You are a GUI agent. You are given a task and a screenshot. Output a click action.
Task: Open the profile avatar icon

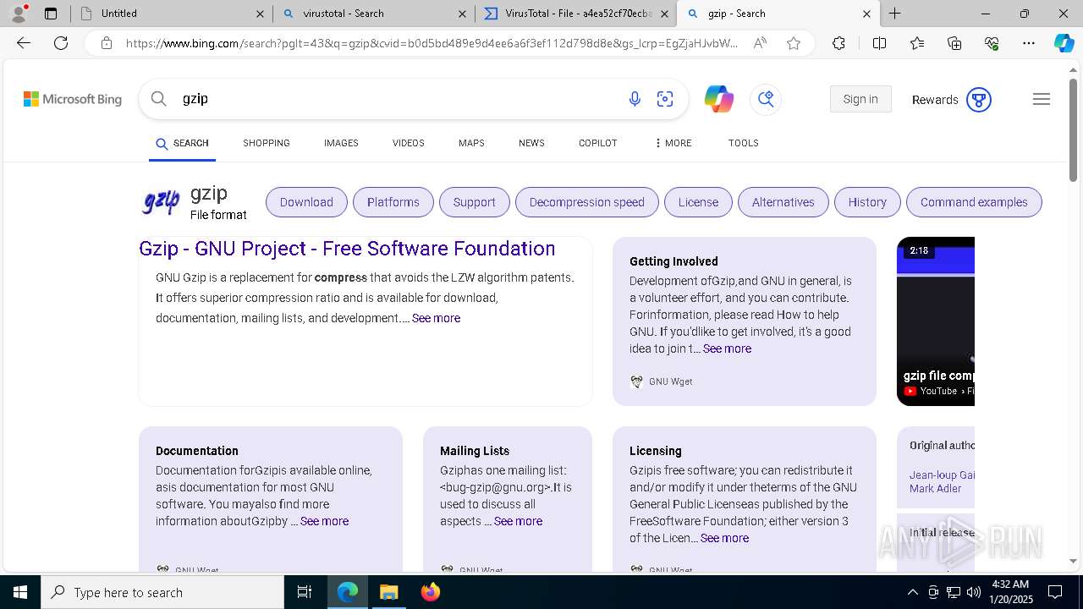click(x=19, y=14)
